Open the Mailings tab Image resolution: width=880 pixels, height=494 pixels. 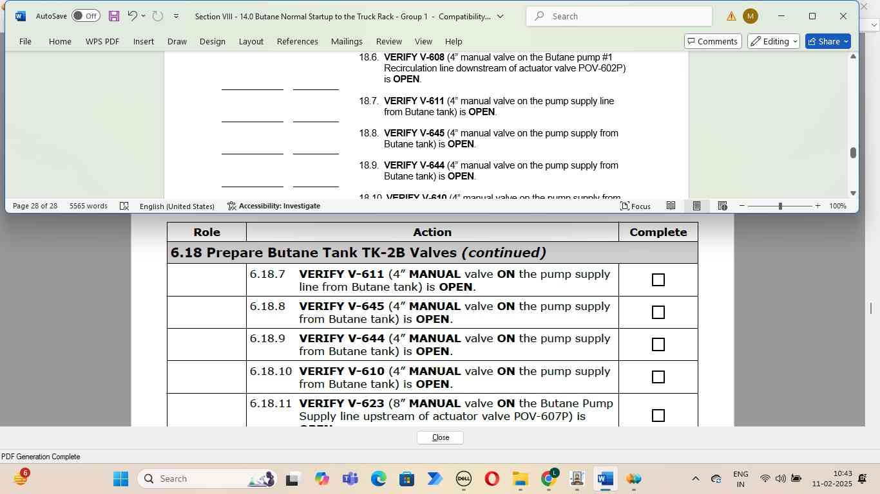click(347, 41)
